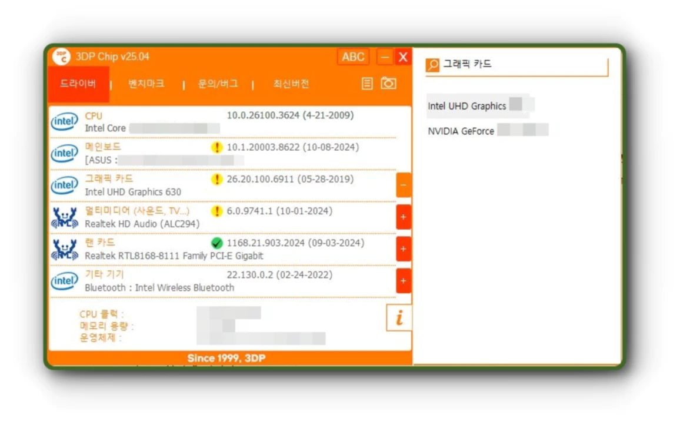680x424 pixels.
Task: Click the 메모리 용량 label
Action: tap(106, 326)
